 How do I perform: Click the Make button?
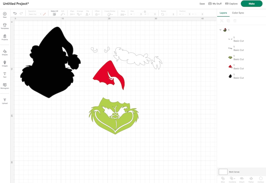(x=252, y=4)
